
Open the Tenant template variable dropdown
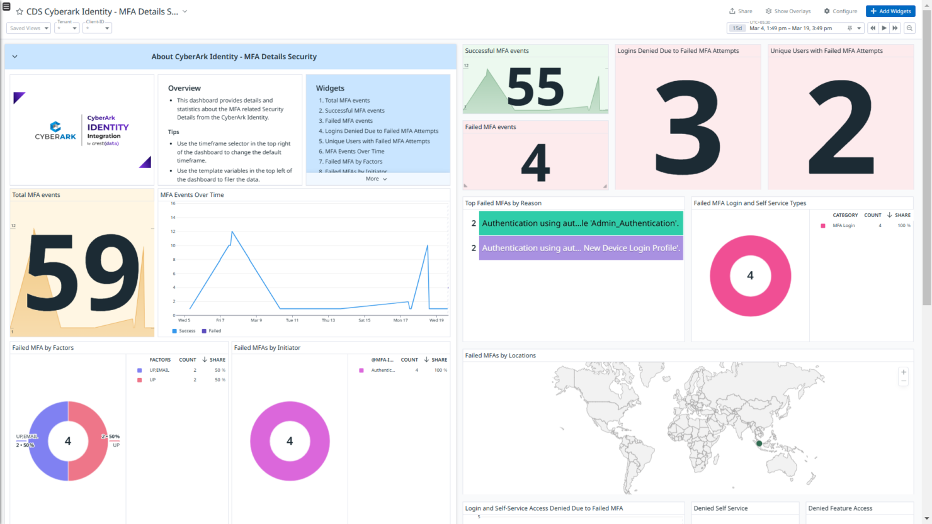pyautogui.click(x=67, y=28)
